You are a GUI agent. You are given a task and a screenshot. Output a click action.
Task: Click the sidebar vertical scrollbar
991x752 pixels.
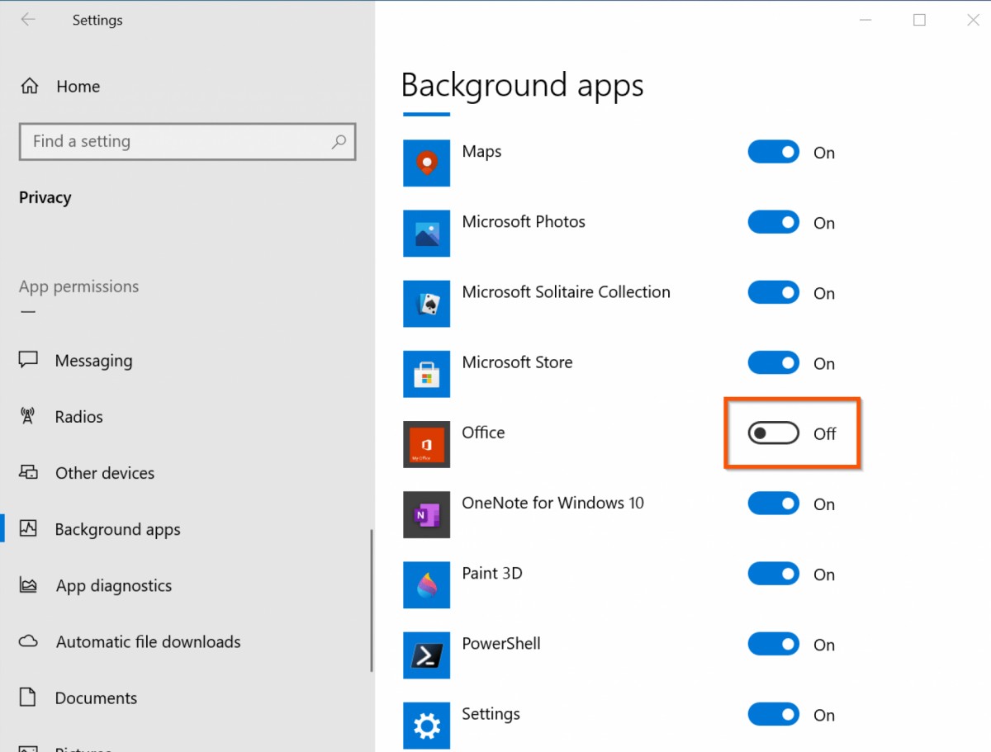pos(372,600)
